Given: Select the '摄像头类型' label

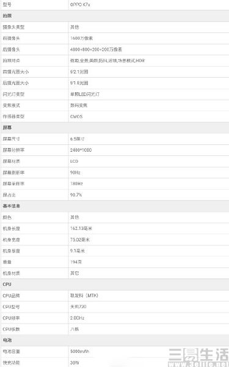Looking at the screenshot, I should (x=13, y=27).
